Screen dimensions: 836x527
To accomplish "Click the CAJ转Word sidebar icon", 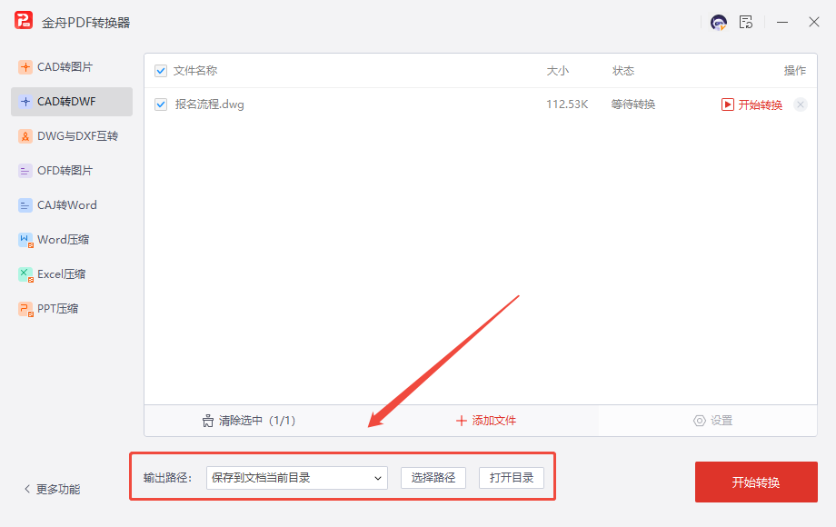I will coord(25,205).
